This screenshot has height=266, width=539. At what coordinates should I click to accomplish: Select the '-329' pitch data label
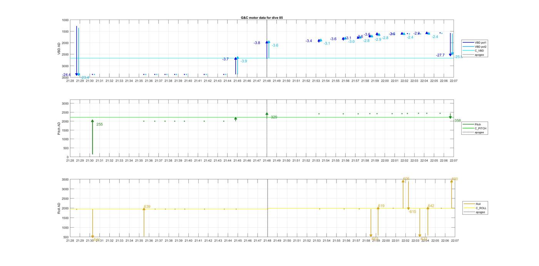click(x=273, y=117)
